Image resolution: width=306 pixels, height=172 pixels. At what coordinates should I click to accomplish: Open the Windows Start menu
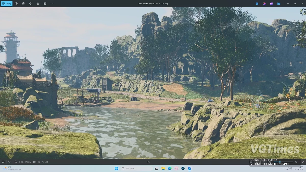tap(117, 168)
